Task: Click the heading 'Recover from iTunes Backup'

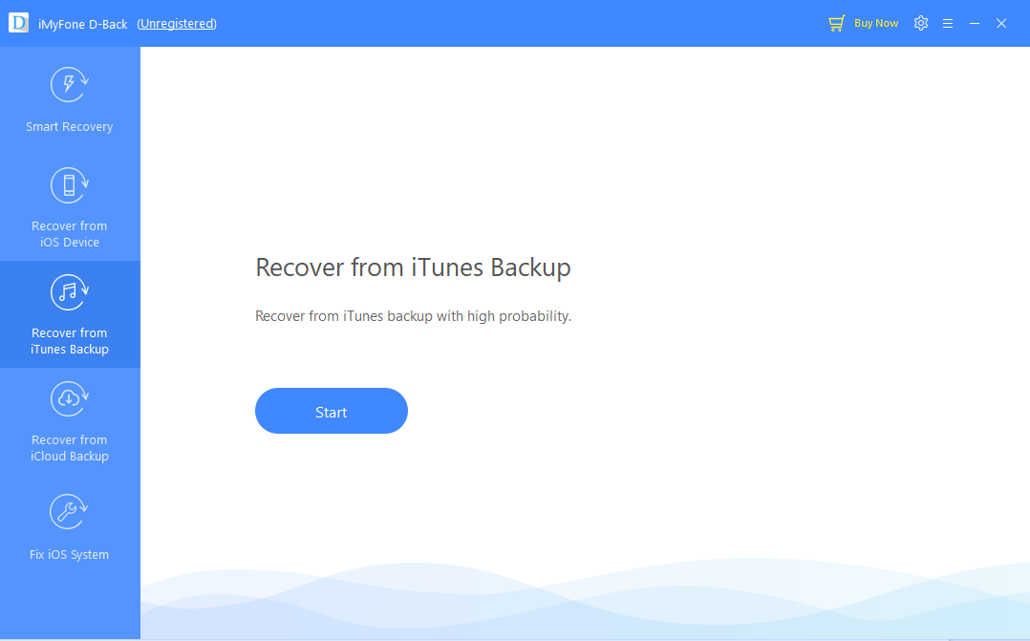Action: pos(413,267)
